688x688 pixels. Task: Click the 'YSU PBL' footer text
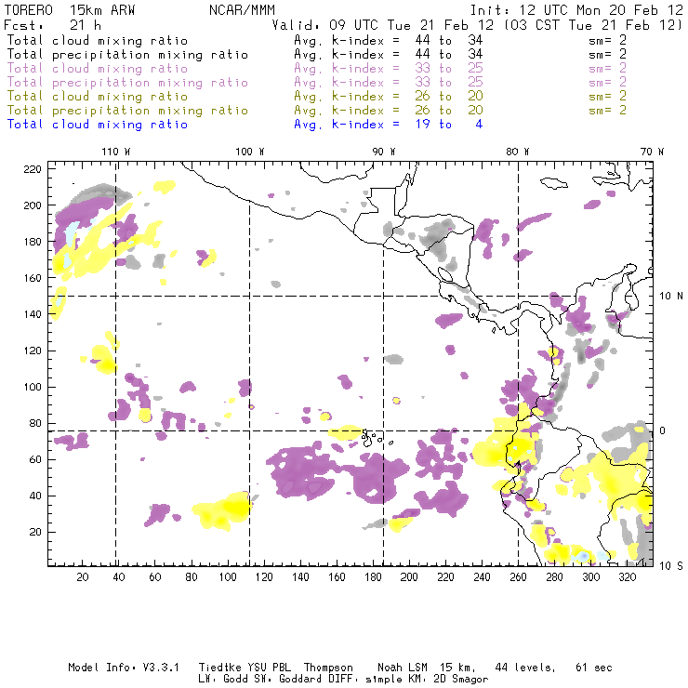tap(269, 668)
